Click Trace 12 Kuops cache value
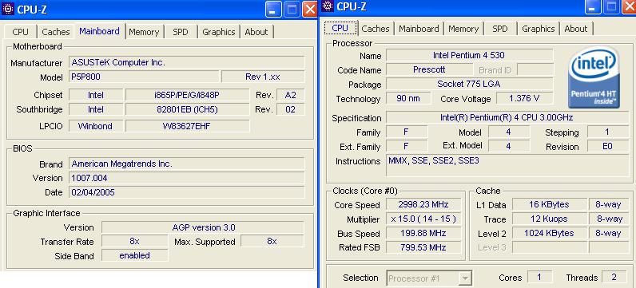This screenshot has height=288, width=636. pyautogui.click(x=549, y=219)
